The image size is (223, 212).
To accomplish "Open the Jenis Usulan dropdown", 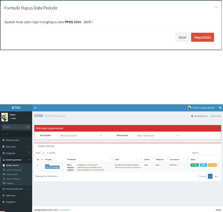I will pos(80,136).
